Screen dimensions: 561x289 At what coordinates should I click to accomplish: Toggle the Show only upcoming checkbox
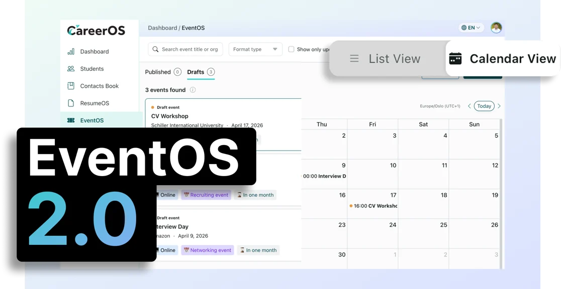click(x=291, y=49)
